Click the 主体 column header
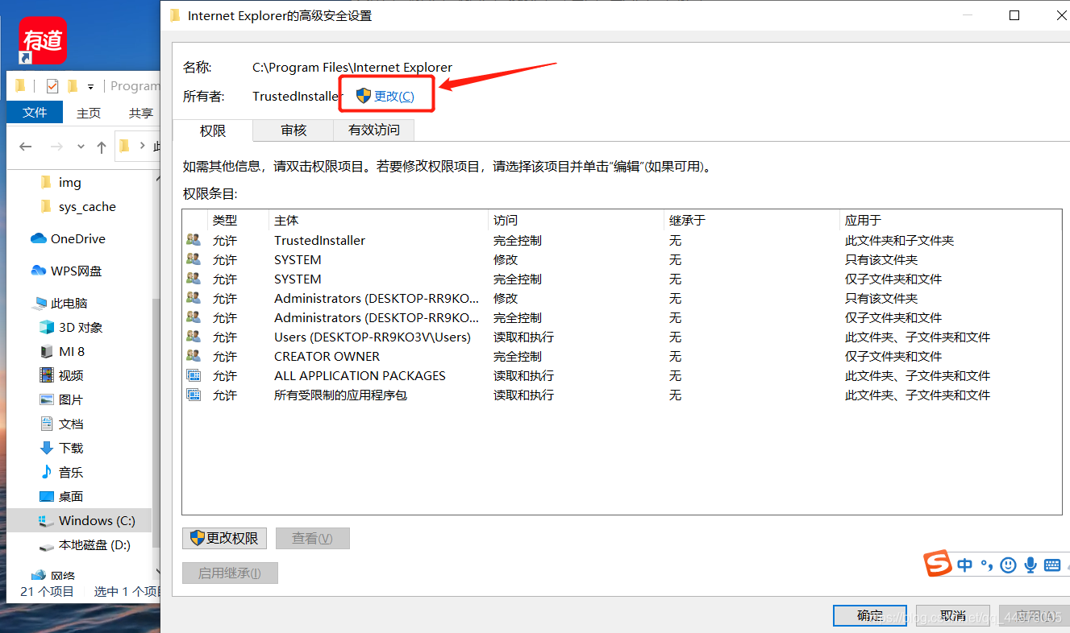The image size is (1070, 633). point(378,220)
